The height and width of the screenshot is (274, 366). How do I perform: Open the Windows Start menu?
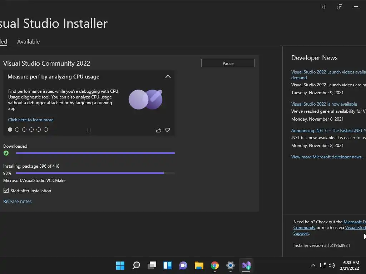[120, 265]
